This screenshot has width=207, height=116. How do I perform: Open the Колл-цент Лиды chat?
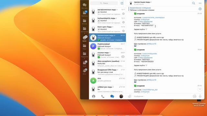107,29
